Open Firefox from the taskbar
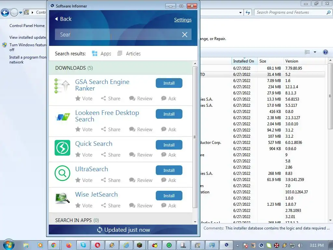Viewport: 333px width, 250px height. 69,245
